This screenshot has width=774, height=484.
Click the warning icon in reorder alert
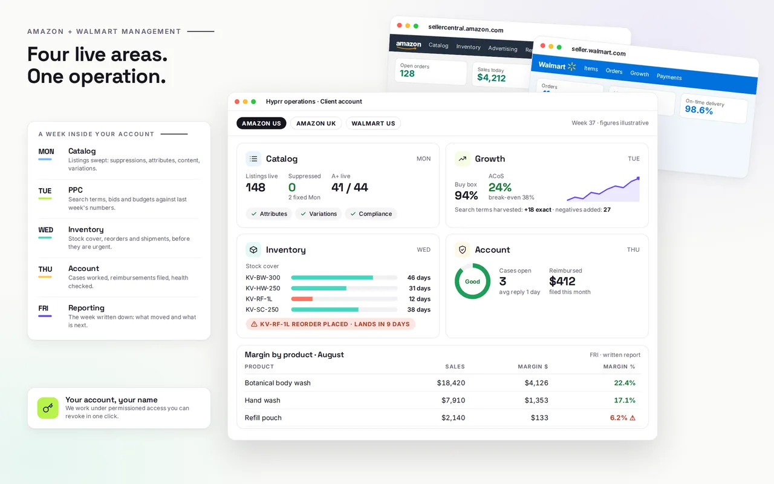pos(254,324)
